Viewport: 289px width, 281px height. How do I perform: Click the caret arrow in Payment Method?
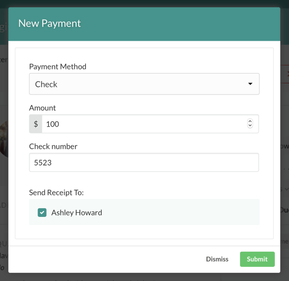pos(250,84)
